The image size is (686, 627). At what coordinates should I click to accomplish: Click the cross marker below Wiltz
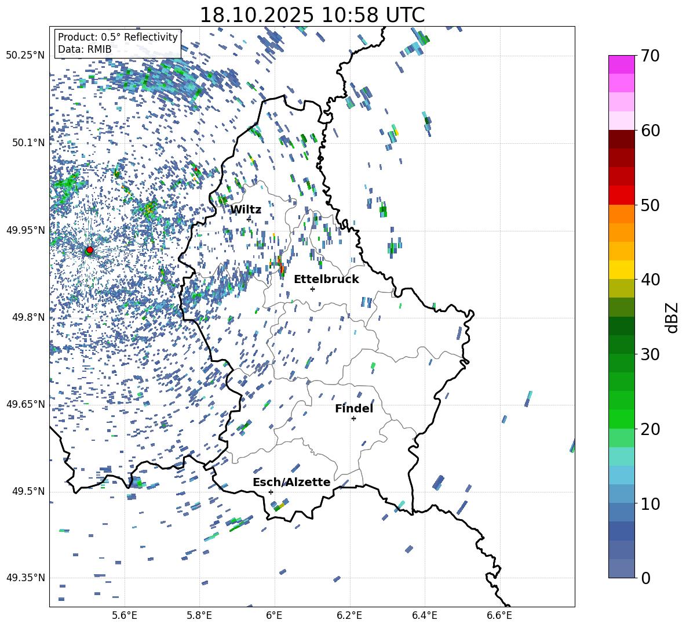click(x=249, y=219)
